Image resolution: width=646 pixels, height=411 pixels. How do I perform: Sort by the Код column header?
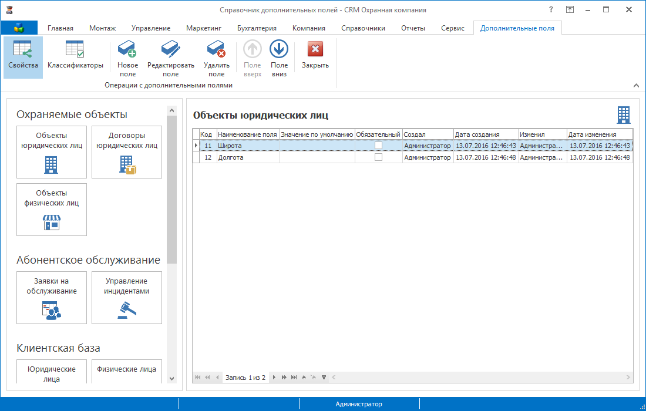[208, 134]
